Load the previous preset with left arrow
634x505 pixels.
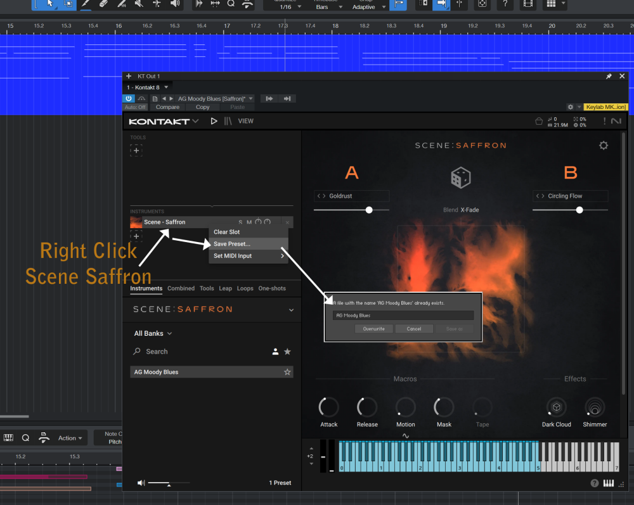164,99
